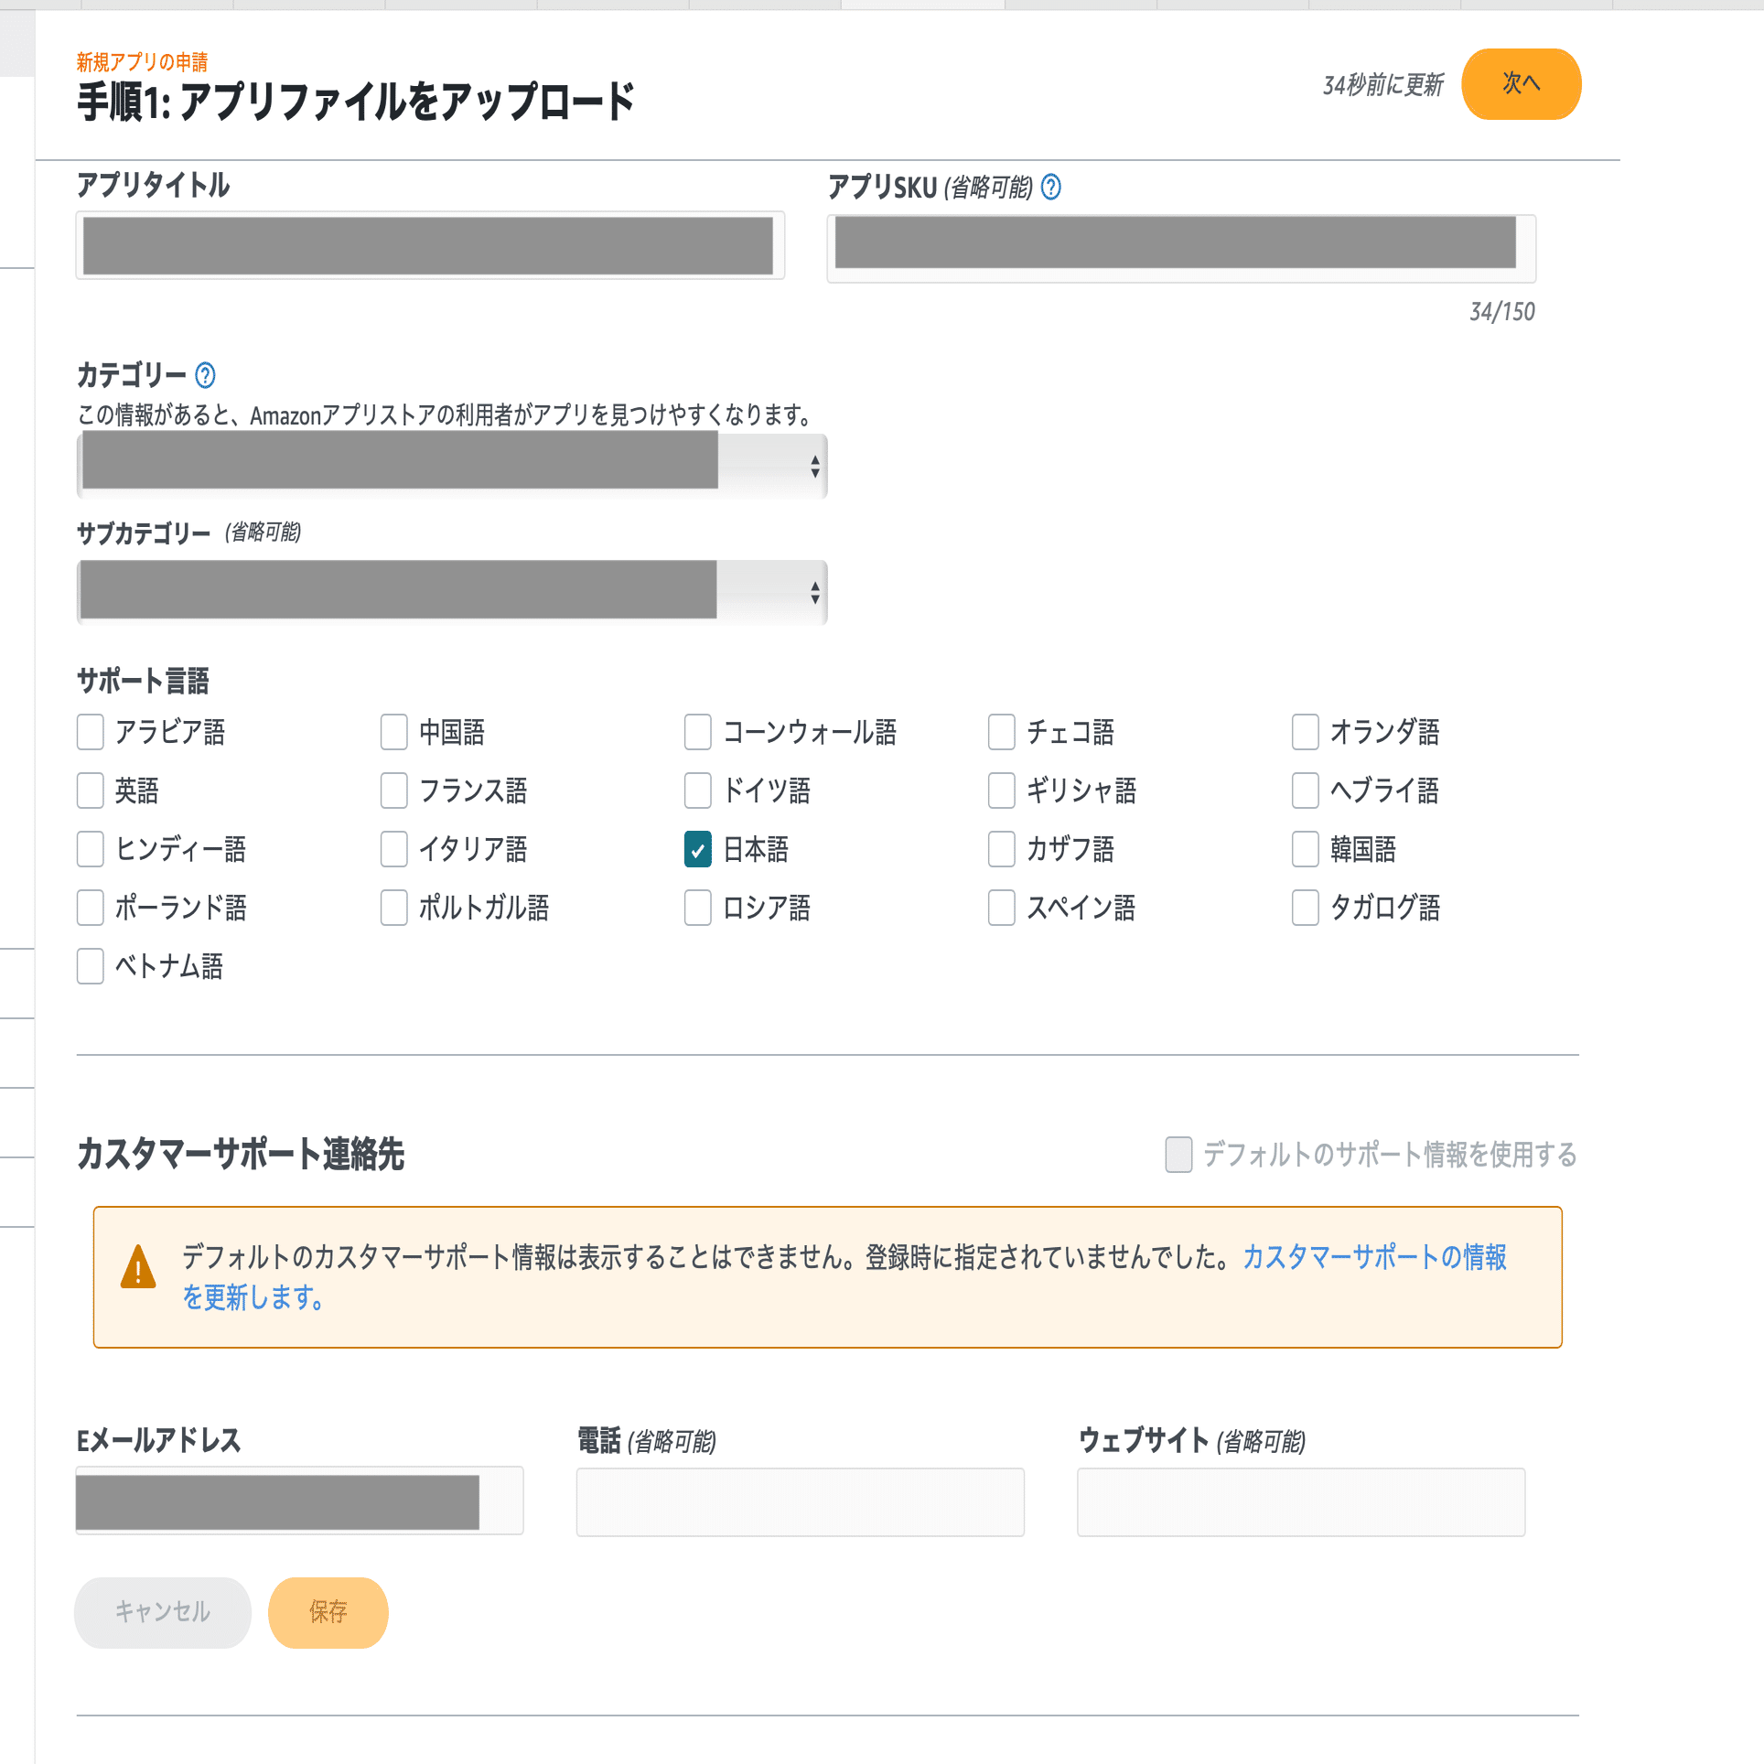Check the スペイン語 checkbox
The image size is (1764, 1764).
1000,909
